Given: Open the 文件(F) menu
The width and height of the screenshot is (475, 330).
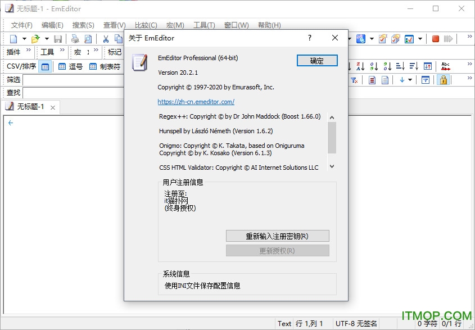Looking at the screenshot, I should point(22,25).
